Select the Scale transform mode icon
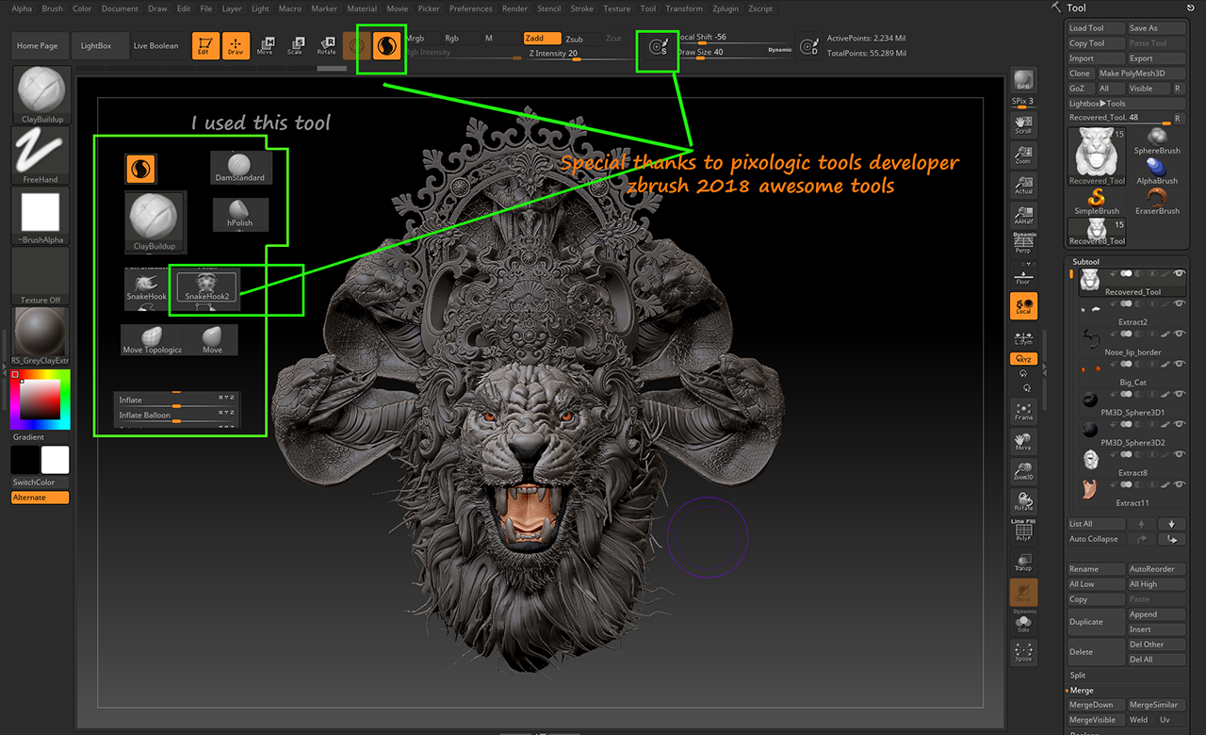1206x735 pixels. (296, 45)
